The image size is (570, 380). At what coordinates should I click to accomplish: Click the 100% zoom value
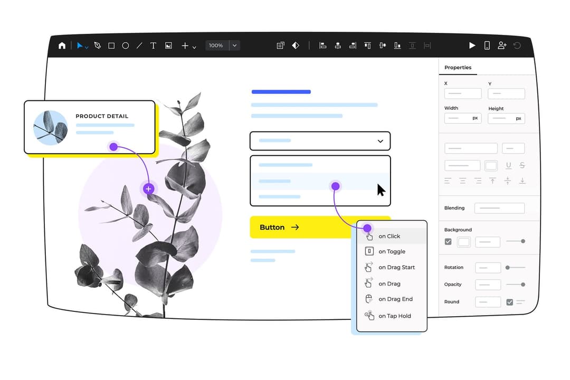click(x=216, y=45)
